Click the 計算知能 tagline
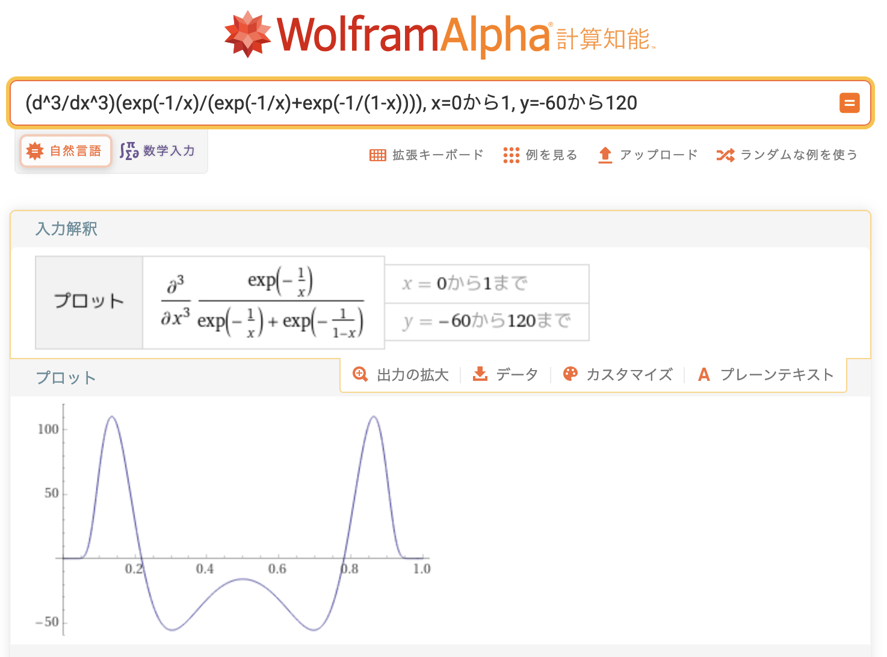This screenshot has width=887, height=657. pos(605,39)
